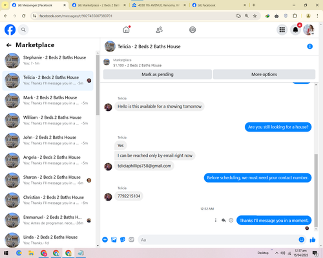
Task: Open John's 2 Beds 2 Baths conversation
Action: pos(48,141)
